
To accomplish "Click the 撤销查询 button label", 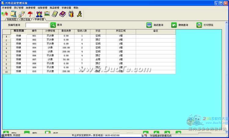I will point(183,25).
